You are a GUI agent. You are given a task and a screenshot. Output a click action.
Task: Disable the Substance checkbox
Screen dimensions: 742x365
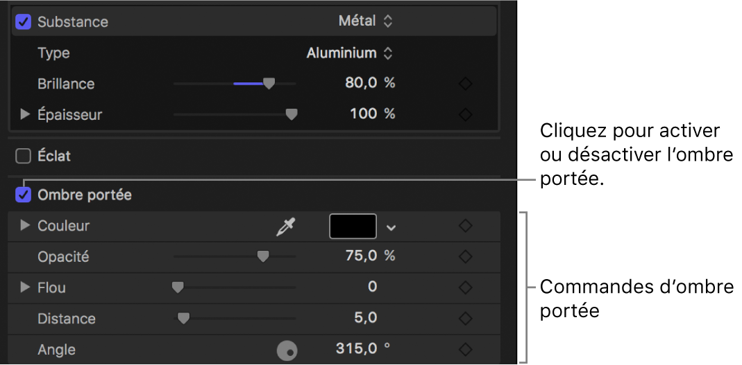coord(24,21)
